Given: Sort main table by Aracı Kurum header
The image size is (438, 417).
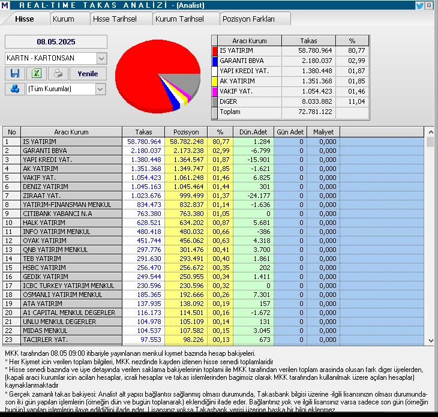Looking at the screenshot, I should tap(71, 132).
